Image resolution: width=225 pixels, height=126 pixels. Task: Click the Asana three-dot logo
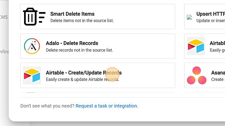tap(197, 75)
